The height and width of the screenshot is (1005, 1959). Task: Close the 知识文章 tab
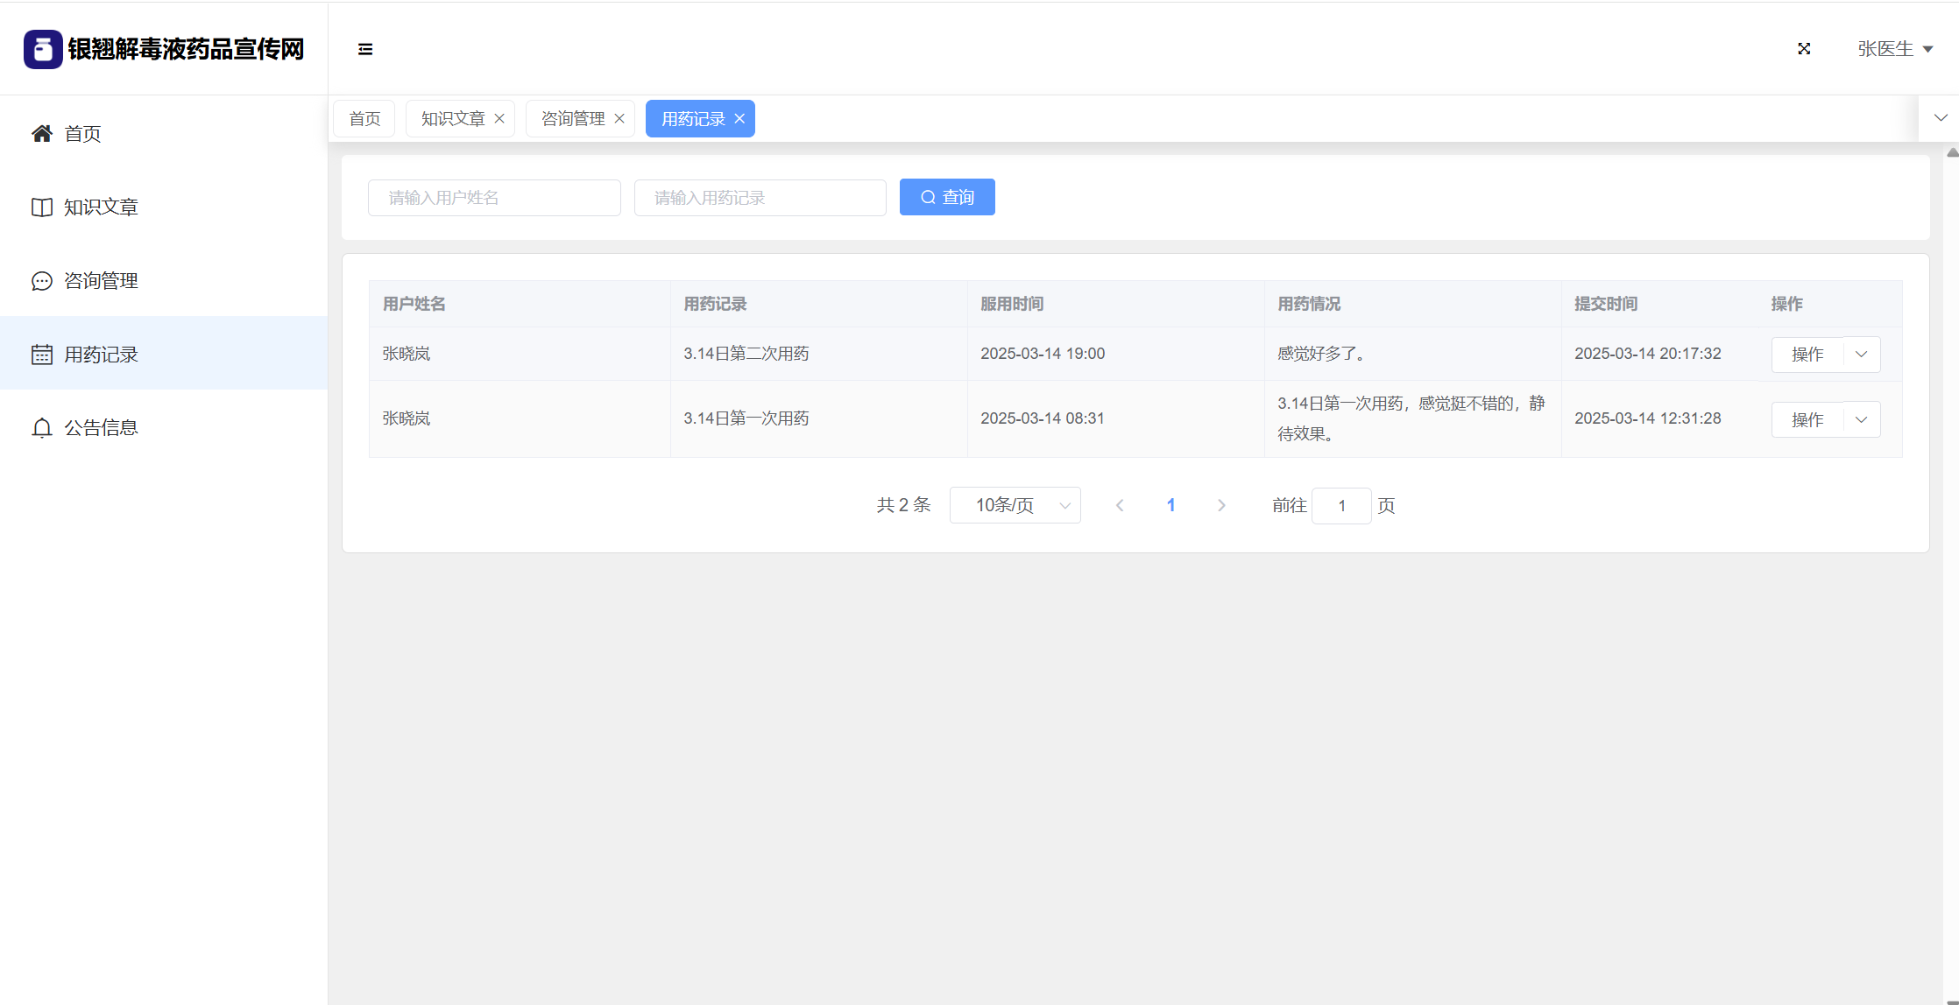[x=499, y=119]
